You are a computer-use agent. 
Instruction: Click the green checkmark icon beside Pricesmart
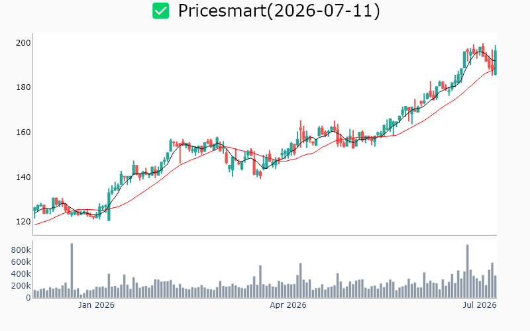(160, 11)
